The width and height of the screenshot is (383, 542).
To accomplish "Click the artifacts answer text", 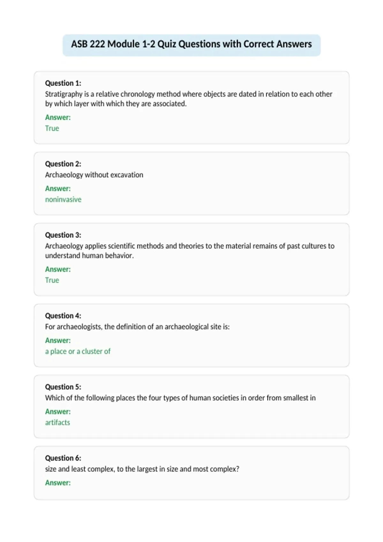I will tap(57, 422).
